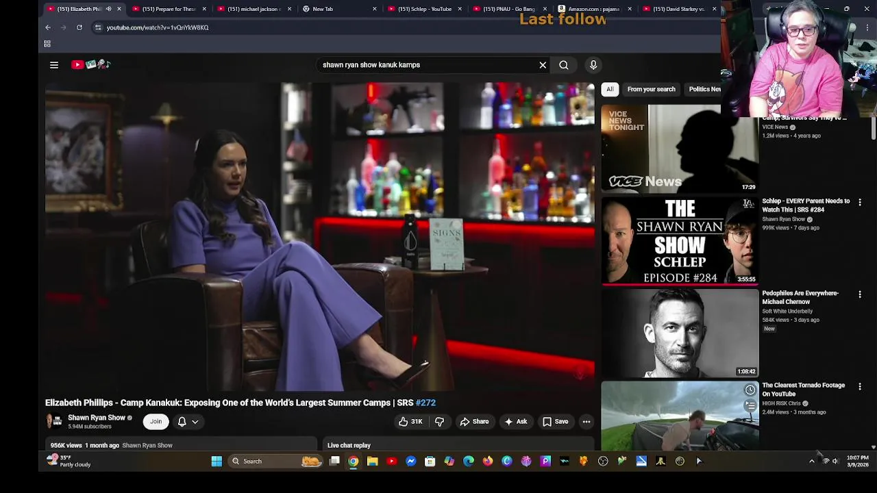Open Firefox from the taskbar
Viewport: 877px width, 493px height.
488,462
